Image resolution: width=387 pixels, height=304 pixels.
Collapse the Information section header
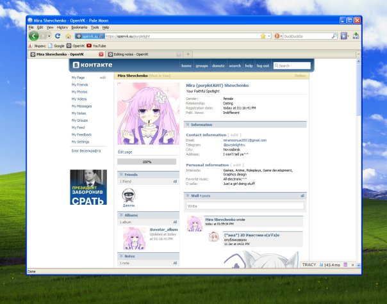tap(245, 125)
